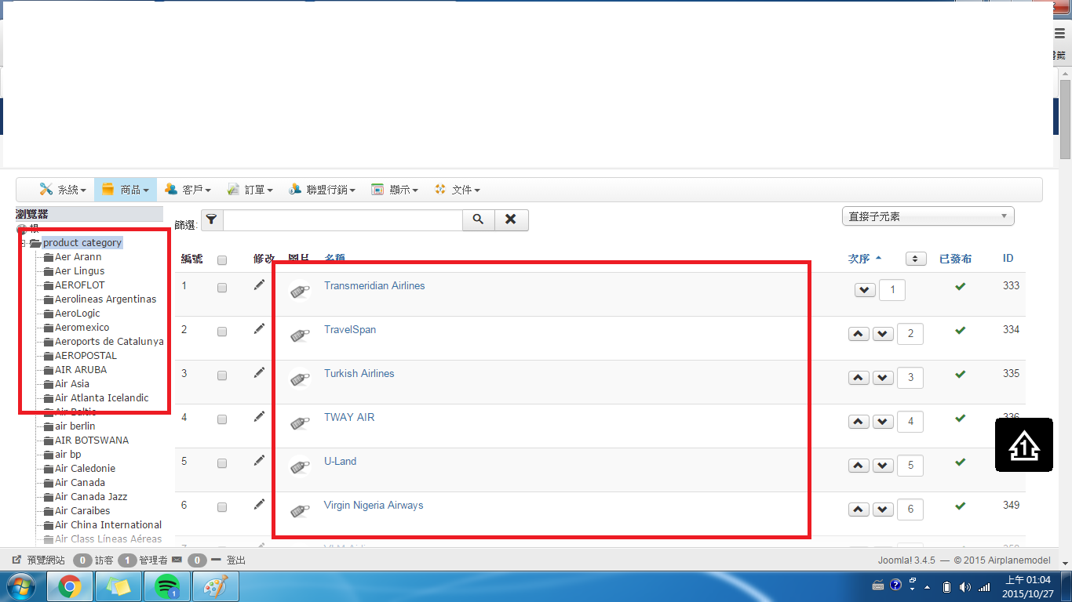Open the 顯示 menu

coord(394,190)
